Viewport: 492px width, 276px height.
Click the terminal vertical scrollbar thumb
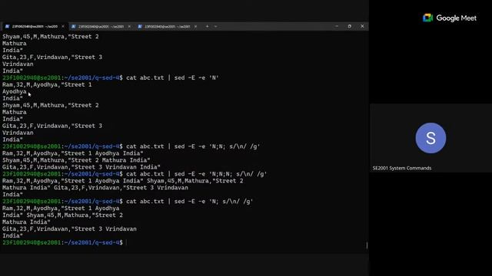(367, 245)
